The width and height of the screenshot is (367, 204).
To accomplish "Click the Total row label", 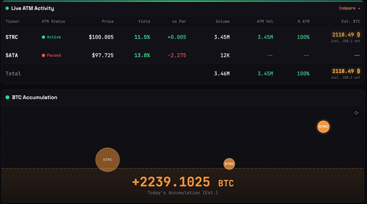I will 13,74.
